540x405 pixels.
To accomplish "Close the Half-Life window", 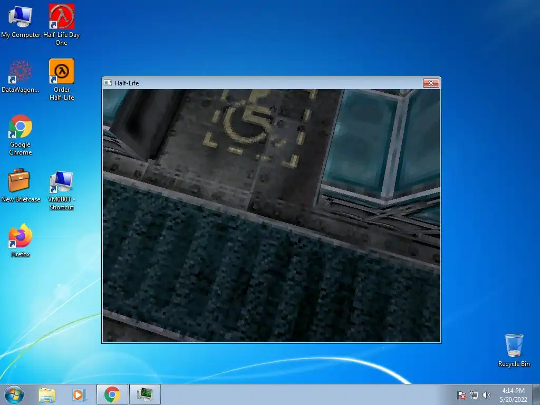I will 431,83.
